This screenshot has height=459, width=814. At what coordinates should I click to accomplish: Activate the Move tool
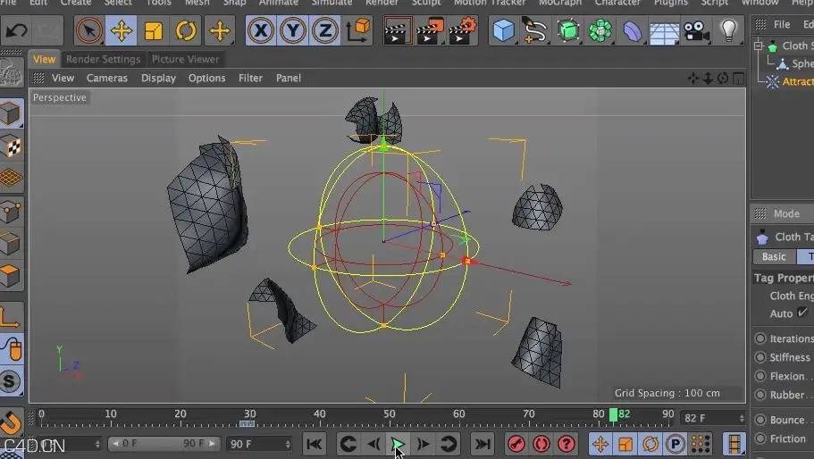[121, 30]
